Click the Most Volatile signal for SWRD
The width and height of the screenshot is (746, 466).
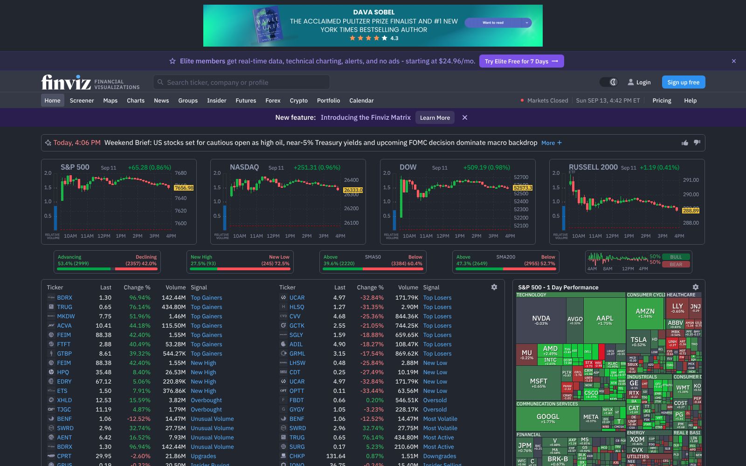pos(440,428)
